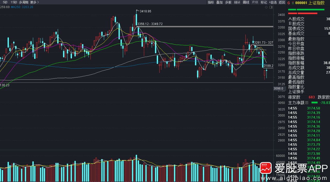The height and width of the screenshot is (182, 330).
Task: Switch to 5秒 period
Action: (x=5, y=2)
